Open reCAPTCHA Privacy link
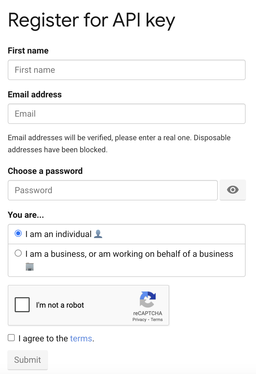This screenshot has width=256, height=374. [139, 320]
